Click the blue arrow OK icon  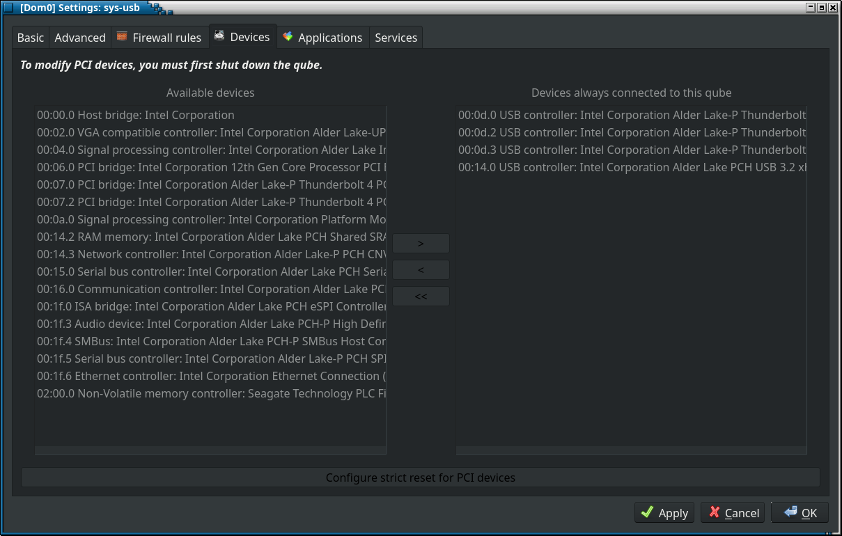pyautogui.click(x=790, y=512)
